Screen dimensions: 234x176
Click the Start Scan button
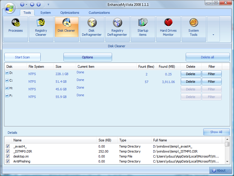pyautogui.click(x=23, y=57)
